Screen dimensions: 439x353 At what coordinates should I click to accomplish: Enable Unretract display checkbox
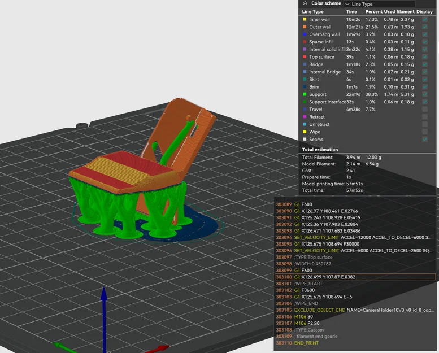point(425,124)
